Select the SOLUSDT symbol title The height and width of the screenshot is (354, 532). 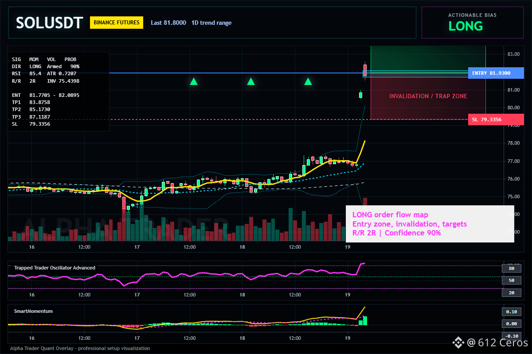49,23
